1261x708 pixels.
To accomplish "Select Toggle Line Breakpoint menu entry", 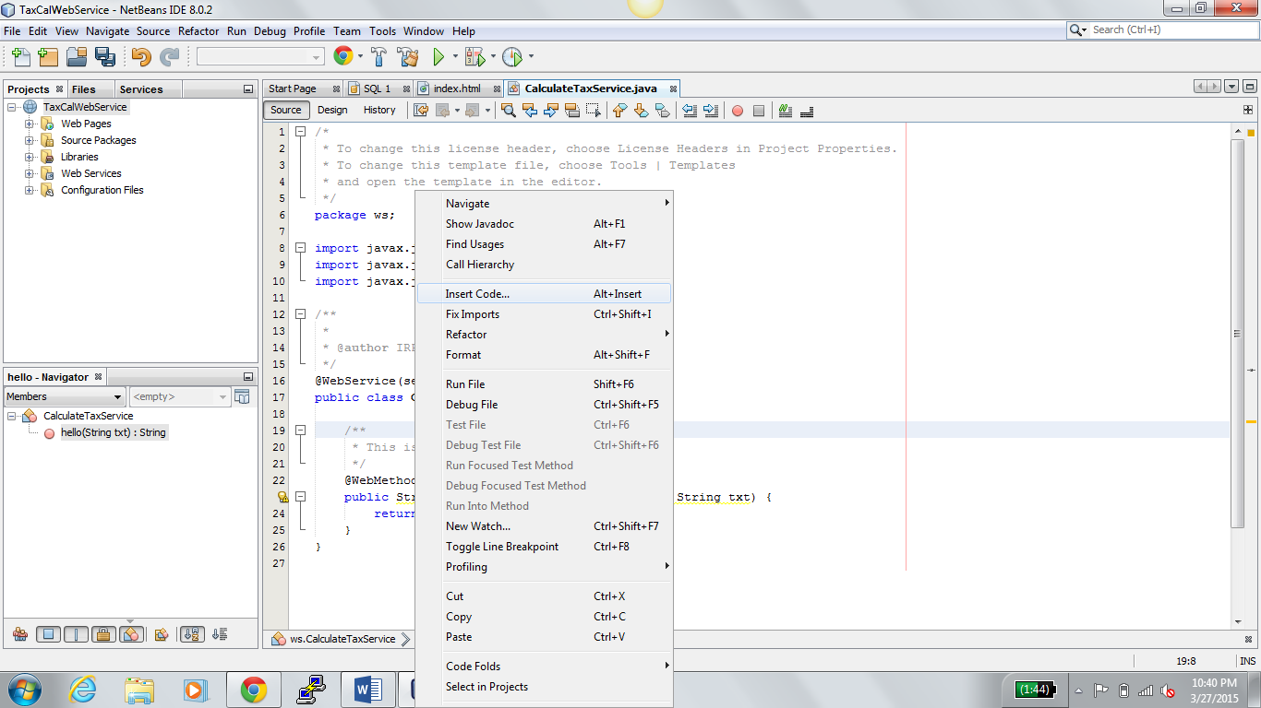I will point(544,547).
